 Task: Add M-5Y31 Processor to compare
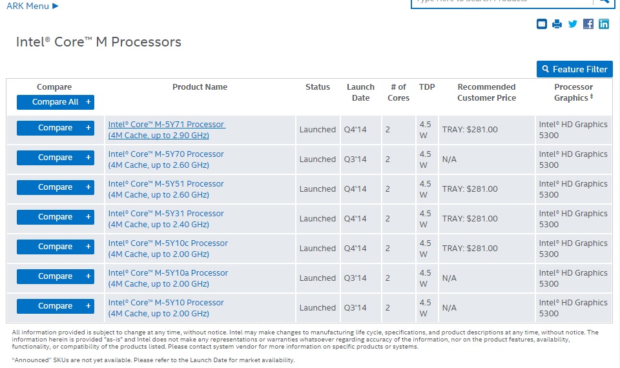click(56, 217)
